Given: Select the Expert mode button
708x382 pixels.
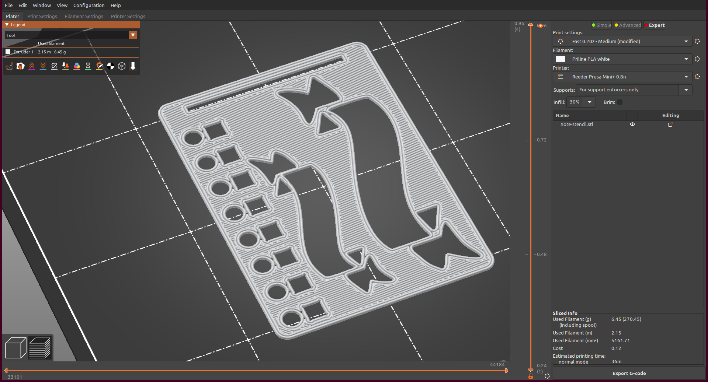Looking at the screenshot, I should tap(655, 25).
